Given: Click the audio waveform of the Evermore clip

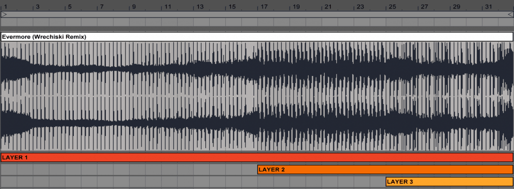Looking at the screenshot, I should coord(257,96).
